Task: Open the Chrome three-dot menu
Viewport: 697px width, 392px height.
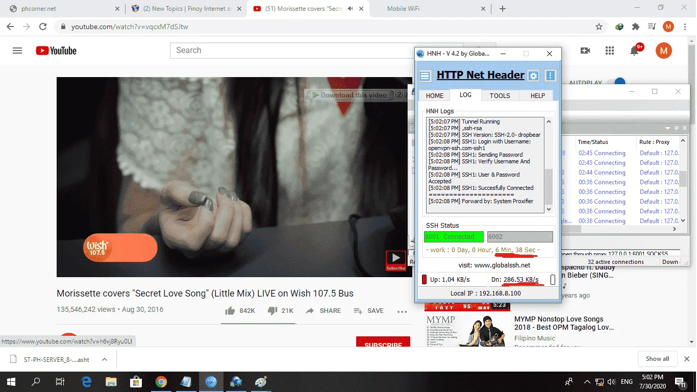Action: point(685,27)
